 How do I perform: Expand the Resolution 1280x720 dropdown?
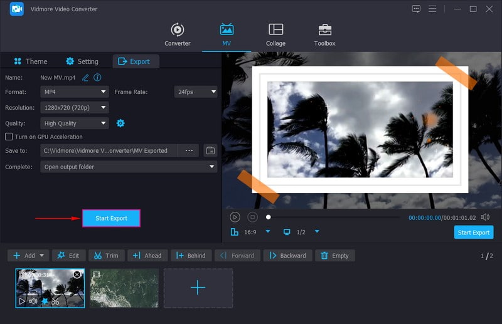[75, 107]
